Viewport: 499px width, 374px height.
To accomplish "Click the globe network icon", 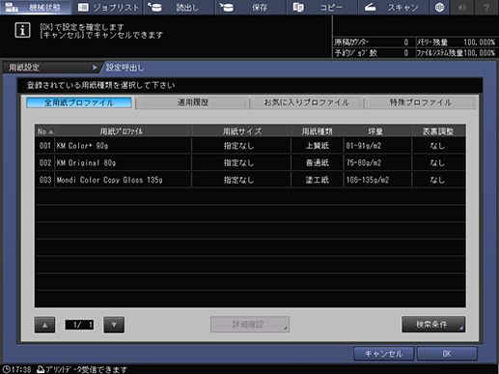I will click(x=439, y=7).
